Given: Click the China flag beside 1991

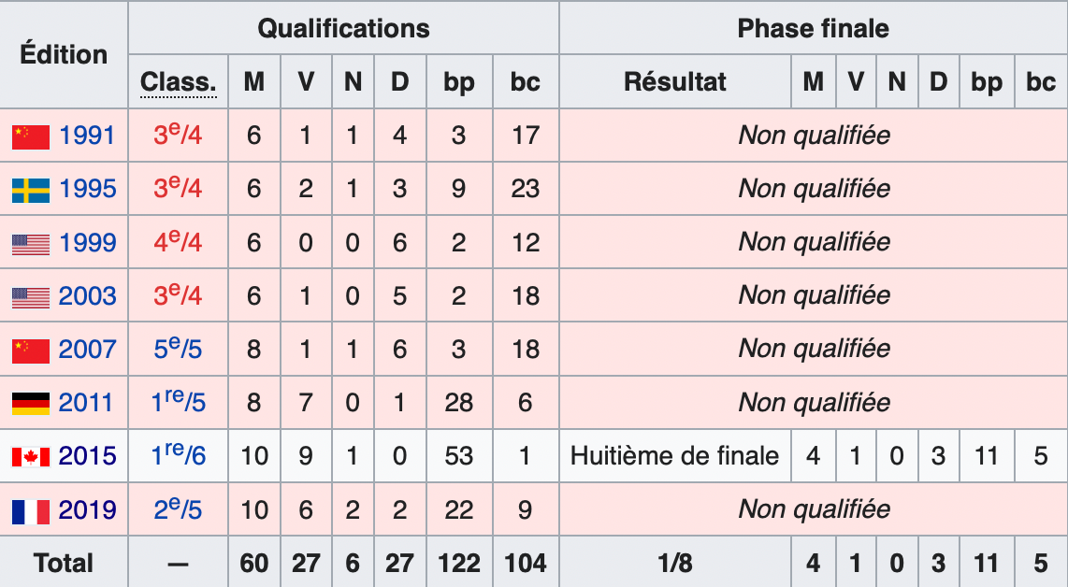Looking at the screenshot, I should [x=31, y=136].
